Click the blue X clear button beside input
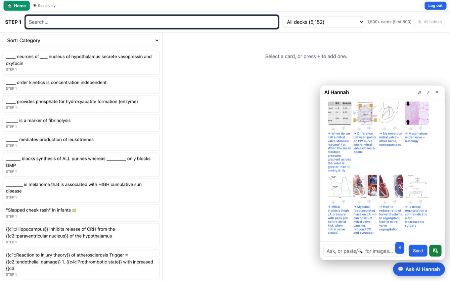 click(x=400, y=248)
